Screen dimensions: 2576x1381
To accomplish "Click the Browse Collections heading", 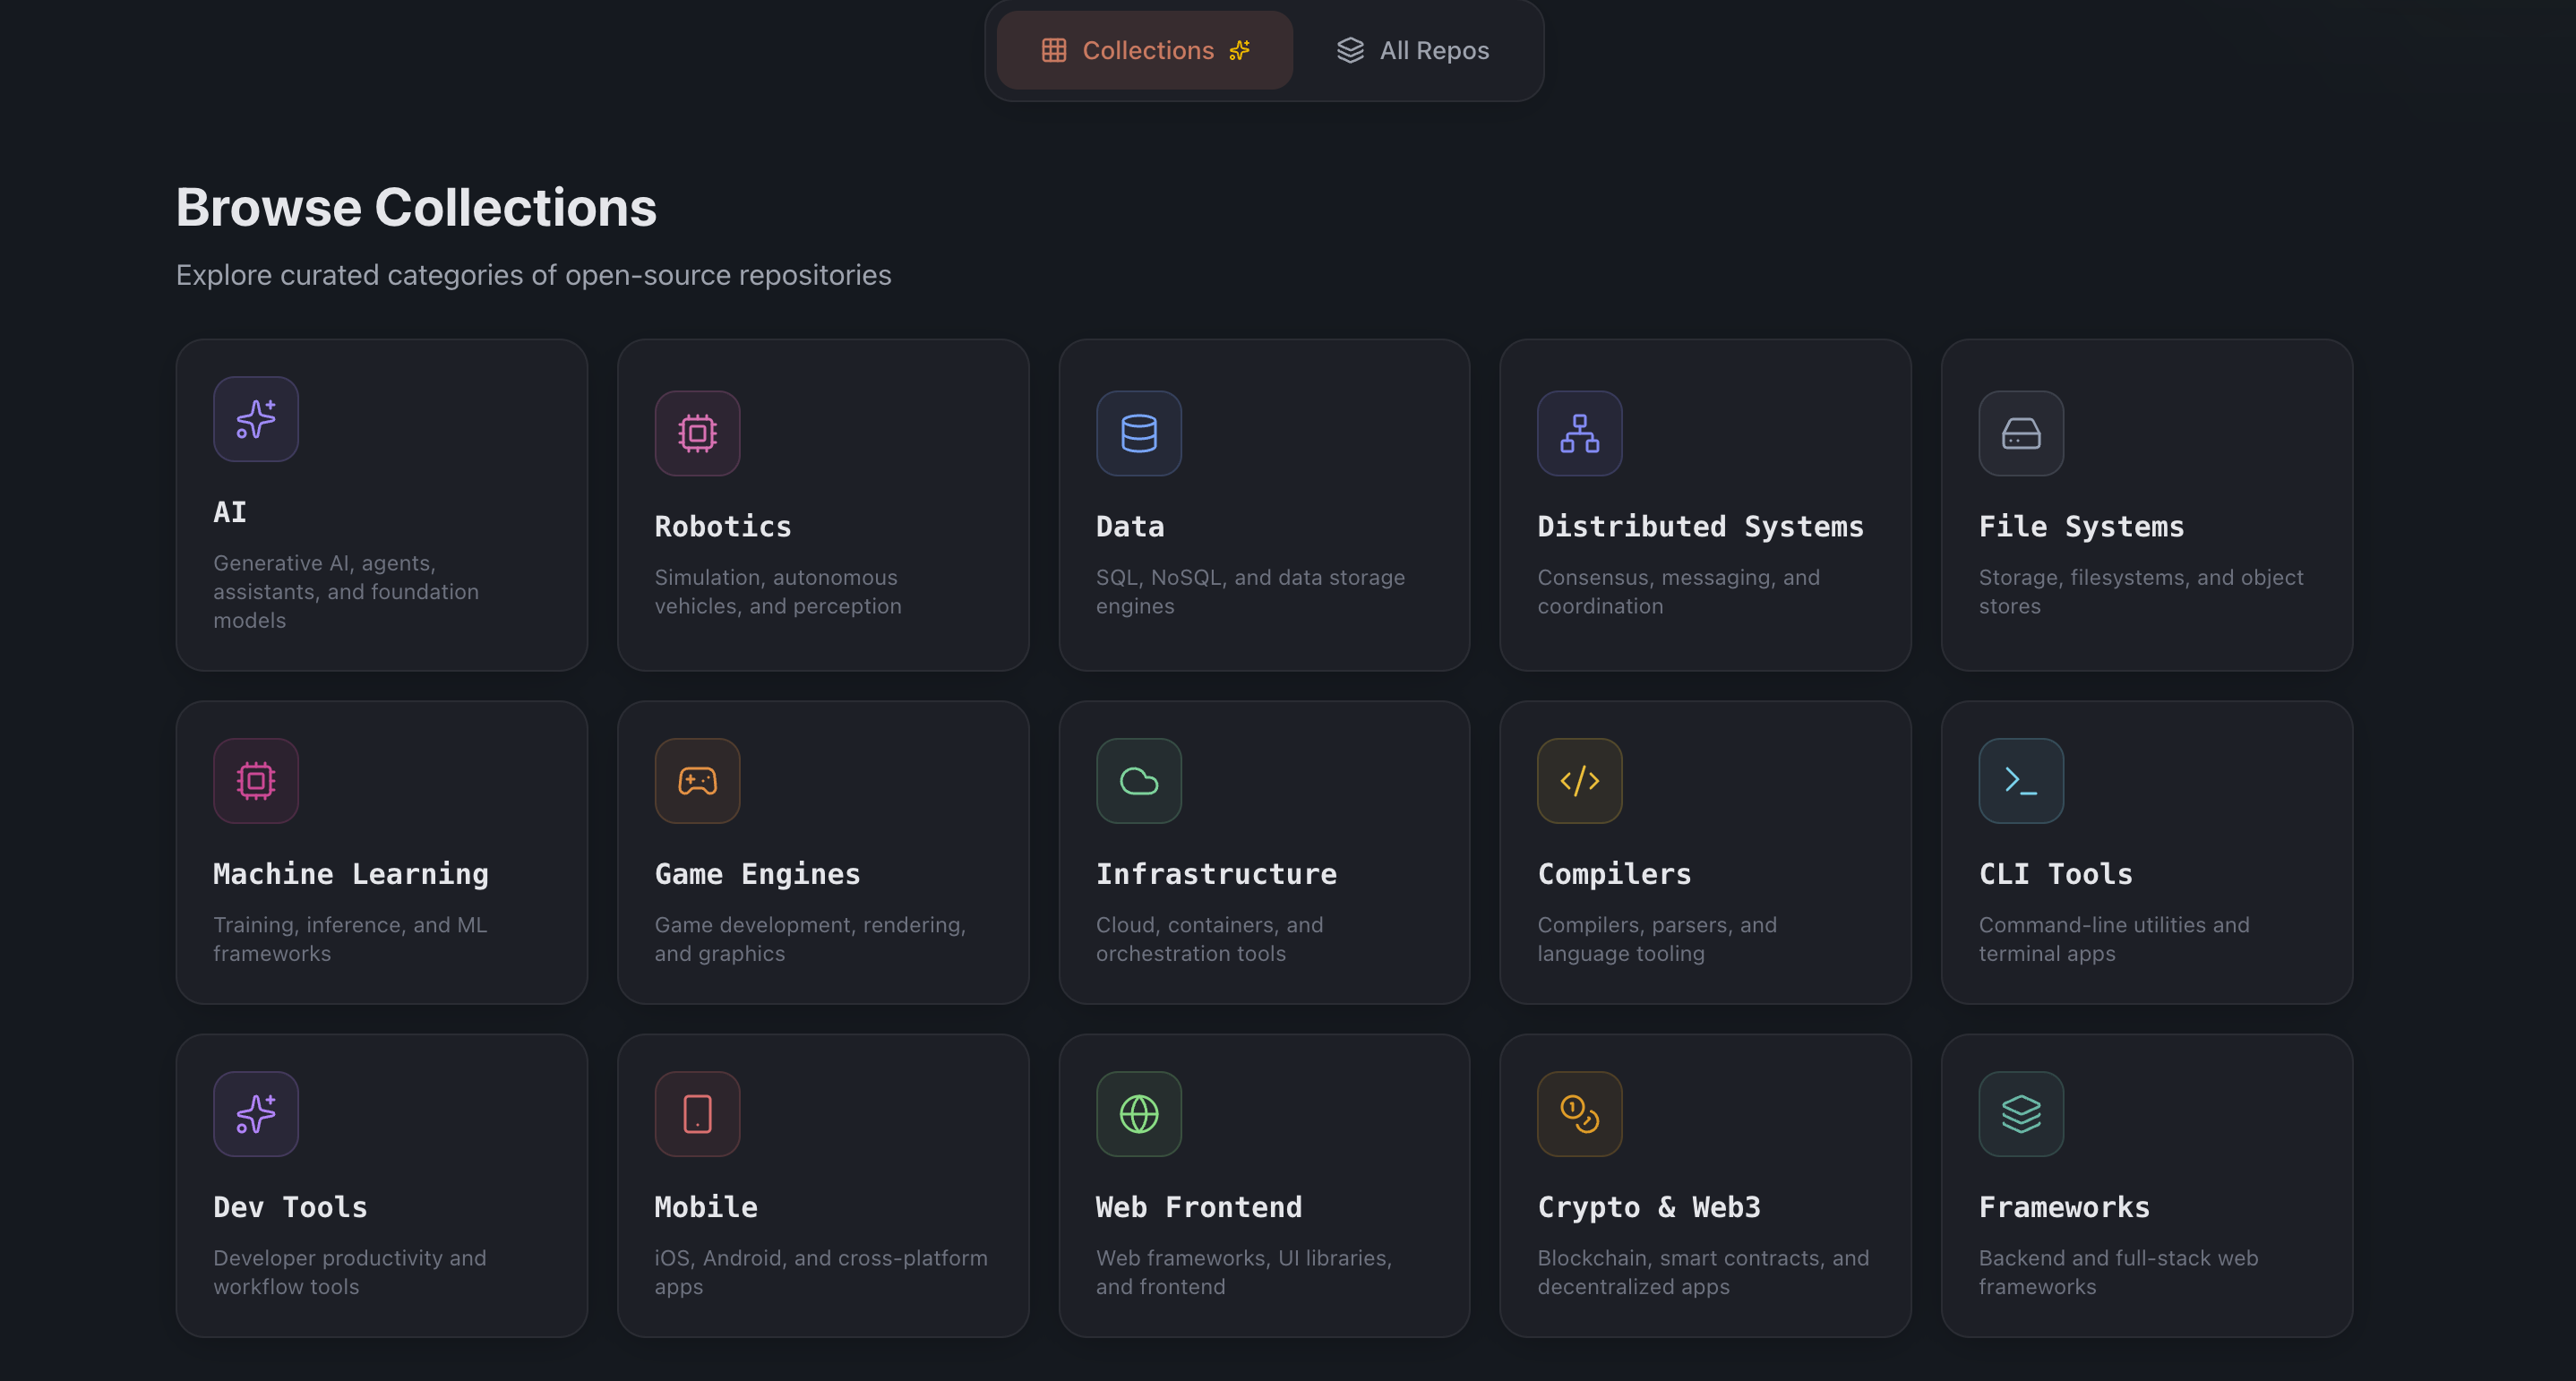I will (416, 207).
